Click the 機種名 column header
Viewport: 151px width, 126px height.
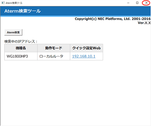click(21, 48)
